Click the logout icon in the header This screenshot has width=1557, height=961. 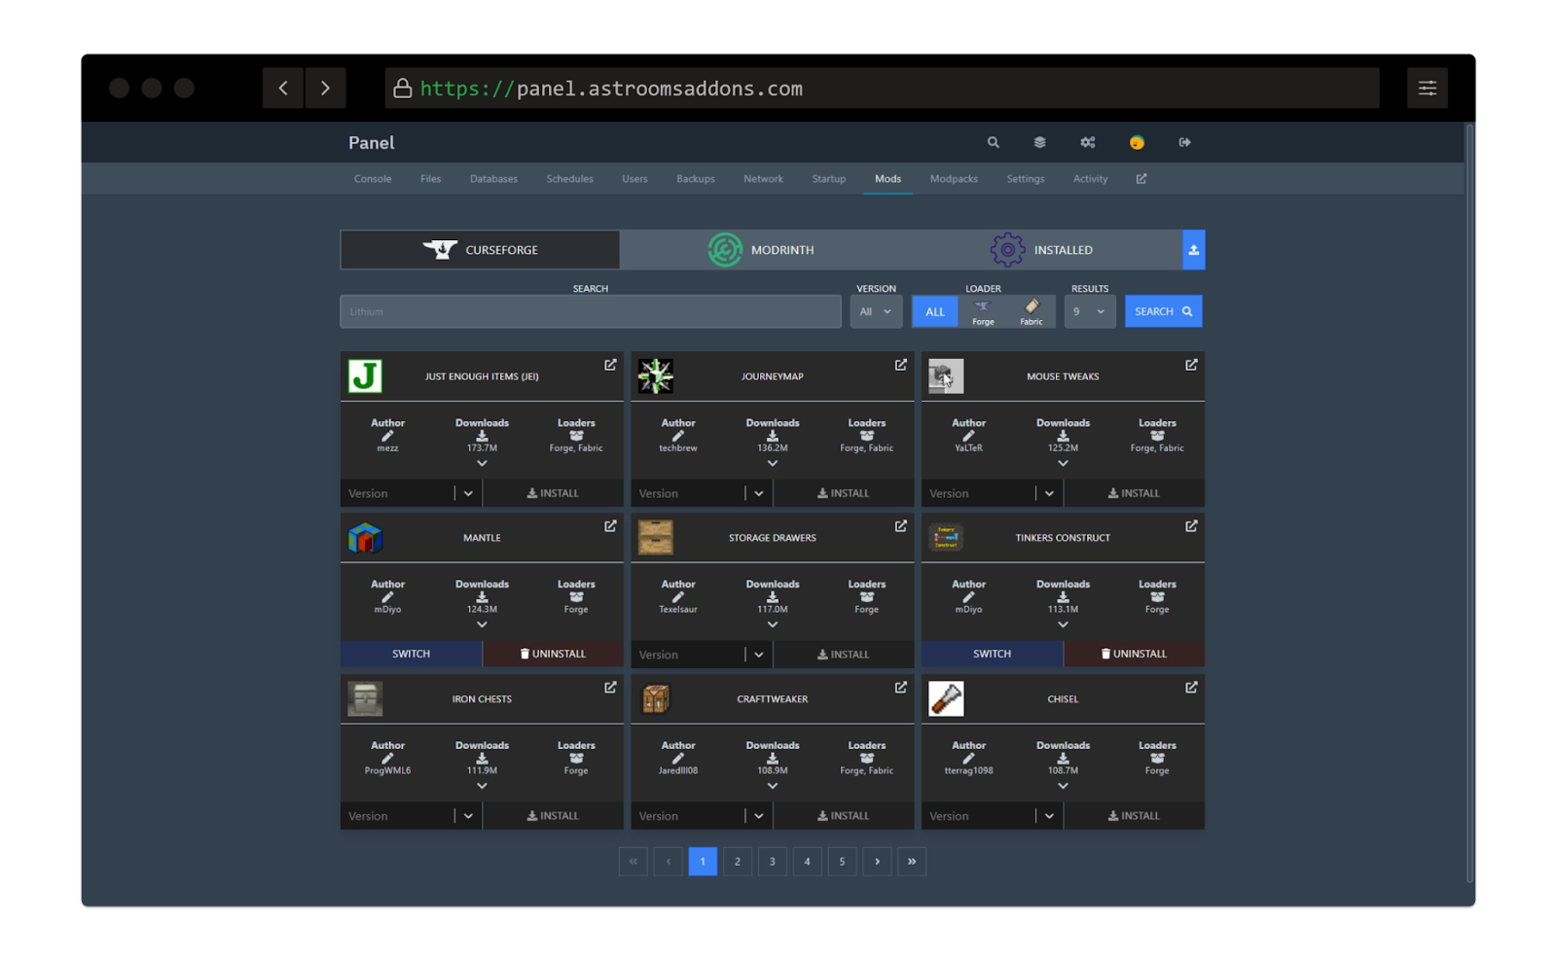coord(1184,142)
